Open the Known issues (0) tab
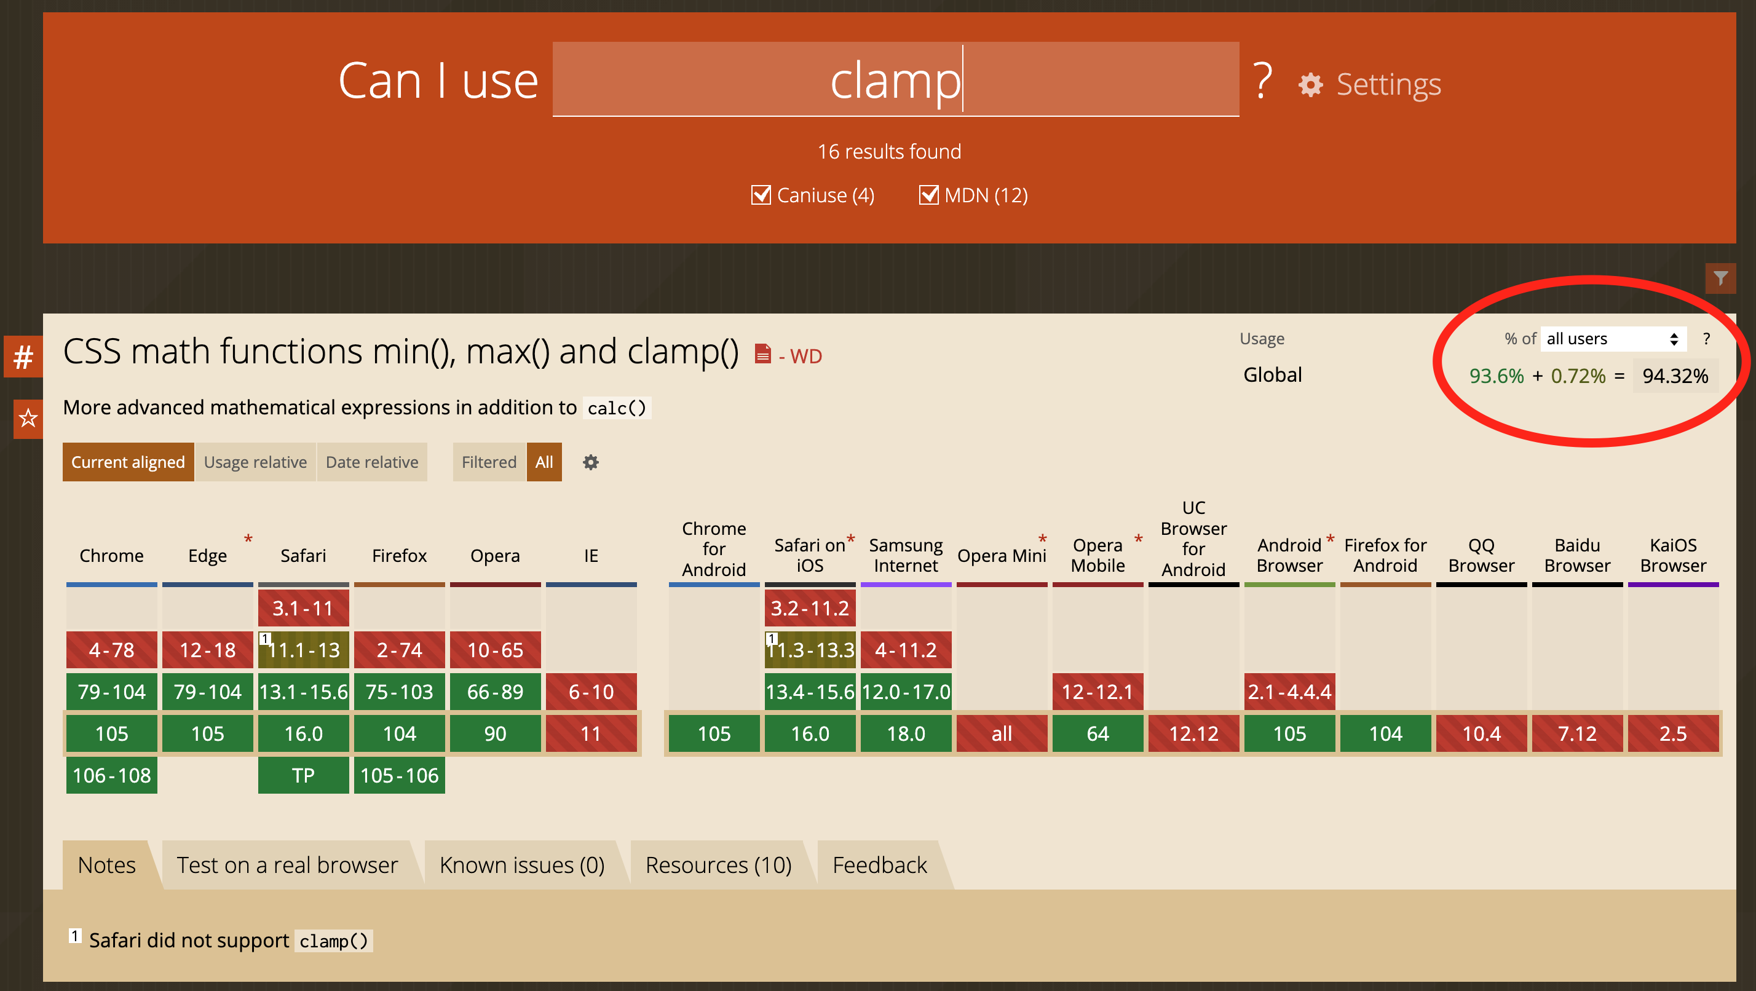1756x991 pixels. click(x=521, y=864)
